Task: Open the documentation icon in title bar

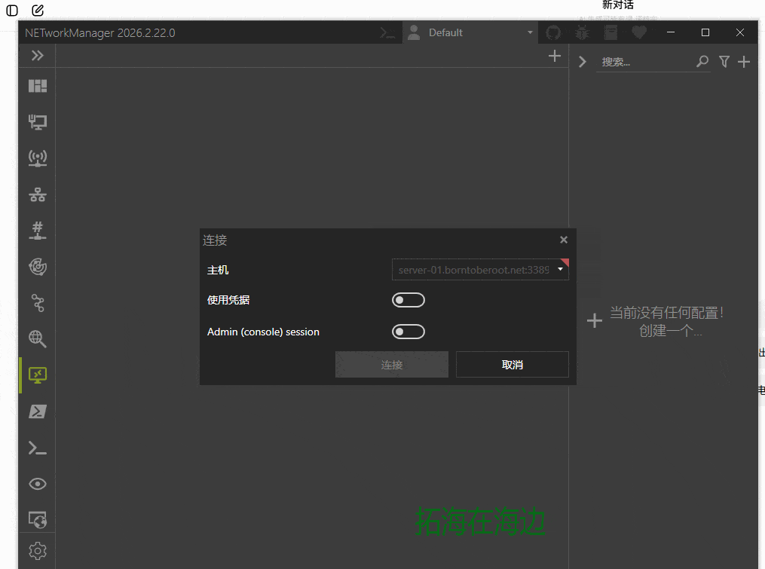Action: pyautogui.click(x=610, y=32)
